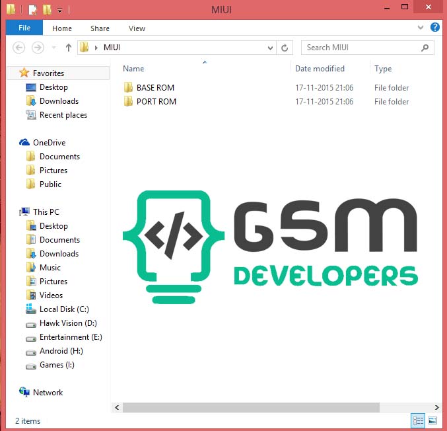Click the This PC computer icon
This screenshot has width=447, height=431.
click(24, 212)
